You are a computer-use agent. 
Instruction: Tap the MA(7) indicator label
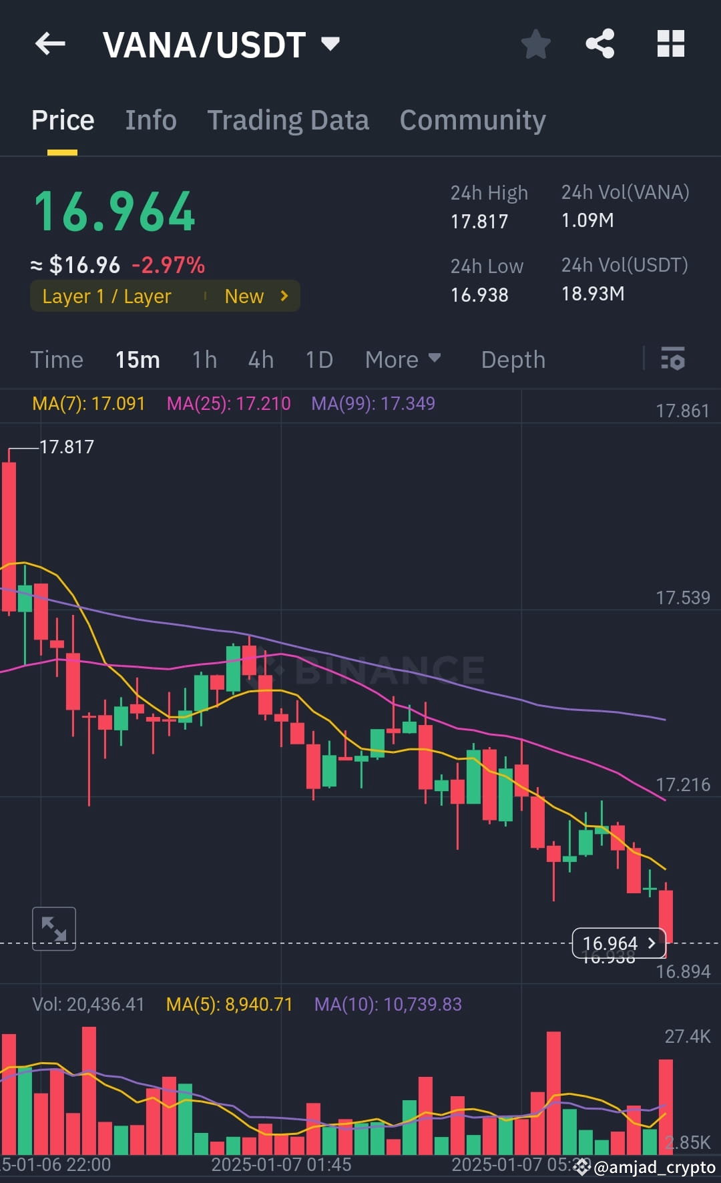(89, 403)
